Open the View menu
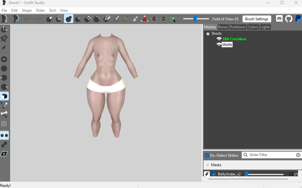 click(x=64, y=10)
